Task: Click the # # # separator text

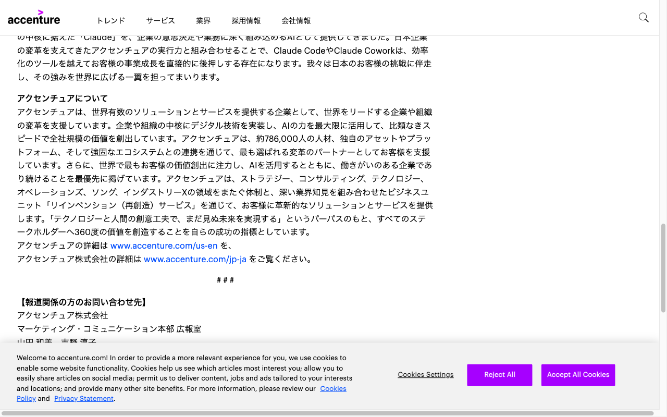Action: 225,280
